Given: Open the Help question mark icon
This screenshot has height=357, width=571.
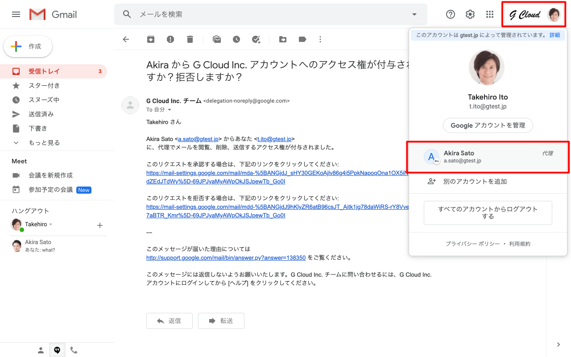Looking at the screenshot, I should click(x=451, y=14).
